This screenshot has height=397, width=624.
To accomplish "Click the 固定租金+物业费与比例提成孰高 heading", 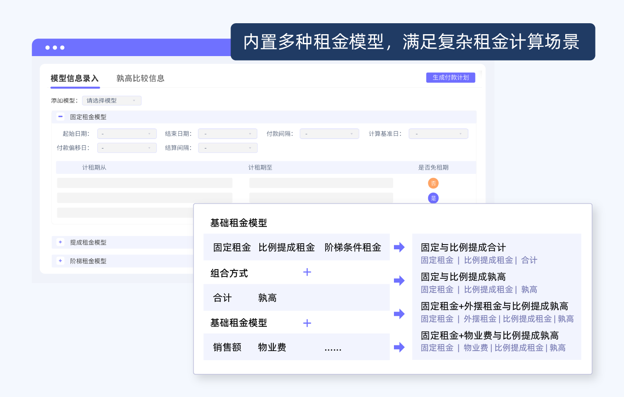I will [x=489, y=336].
